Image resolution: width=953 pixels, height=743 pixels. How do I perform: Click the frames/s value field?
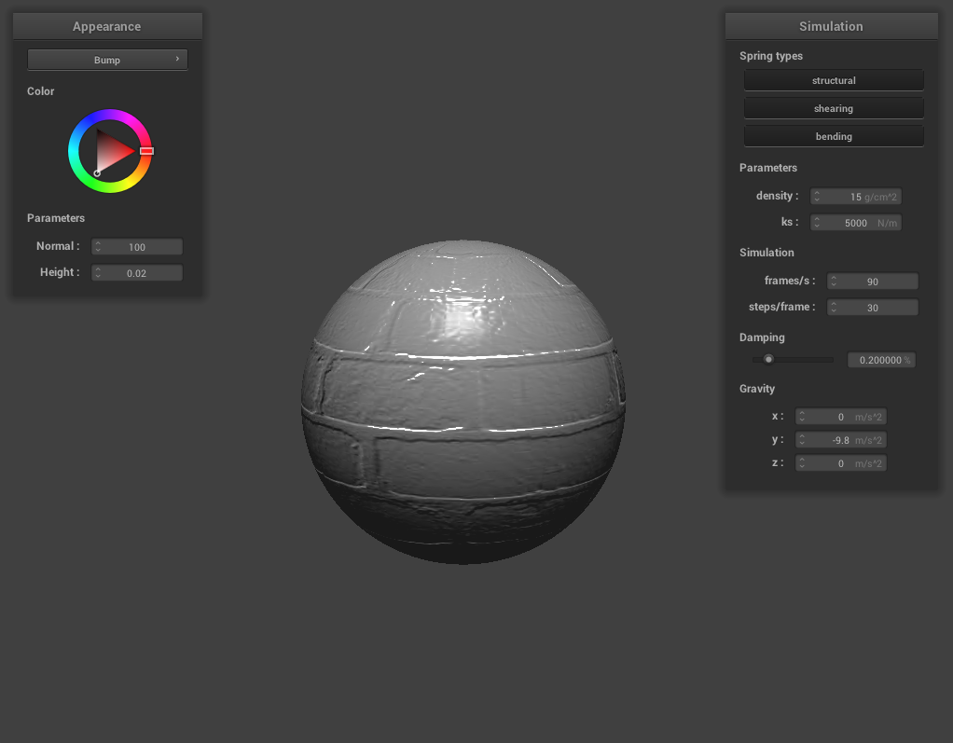click(x=873, y=282)
